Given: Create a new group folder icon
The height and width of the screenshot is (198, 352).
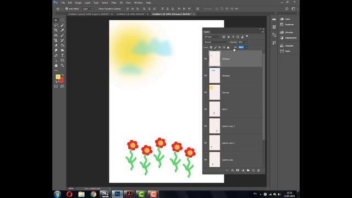Looking at the screenshot, I should click(x=248, y=170).
